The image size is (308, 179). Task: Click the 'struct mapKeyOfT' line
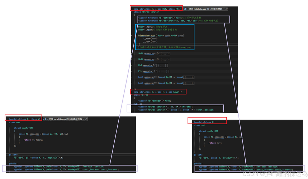pos(24,128)
